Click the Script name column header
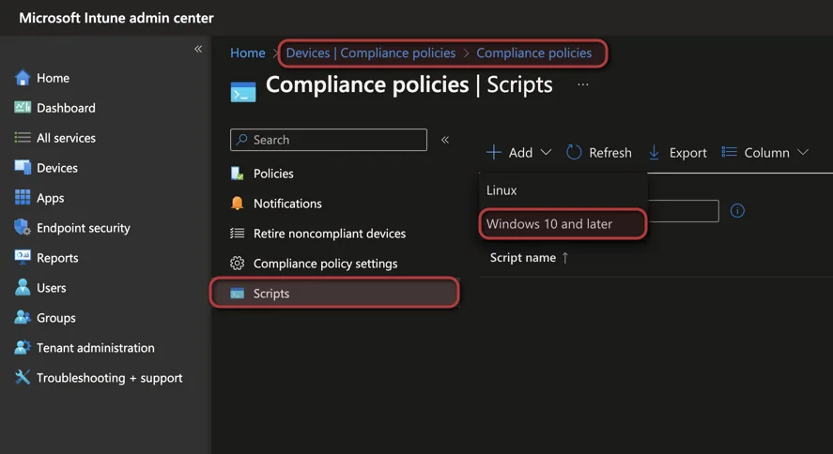This screenshot has height=454, width=833. 523,258
